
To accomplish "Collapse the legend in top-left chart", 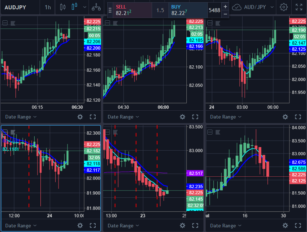I will click(5, 23).
